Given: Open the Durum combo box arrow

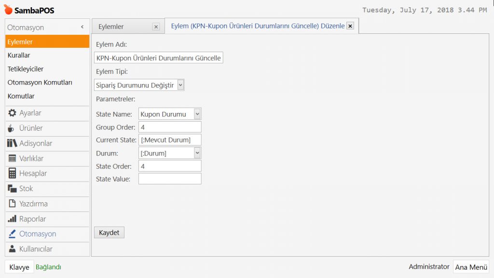Looking at the screenshot, I should pyautogui.click(x=197, y=153).
